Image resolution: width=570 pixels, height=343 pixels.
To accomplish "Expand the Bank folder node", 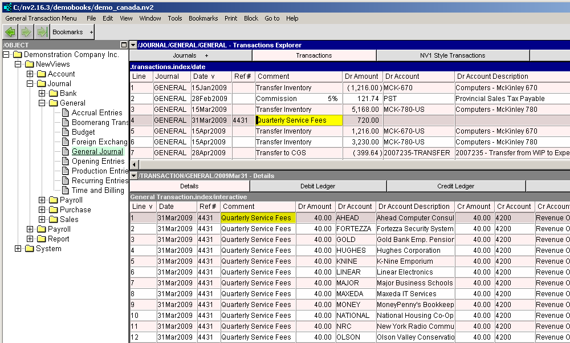I will [42, 94].
